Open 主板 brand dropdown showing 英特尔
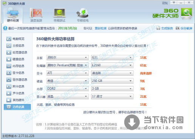 pos(67,58)
